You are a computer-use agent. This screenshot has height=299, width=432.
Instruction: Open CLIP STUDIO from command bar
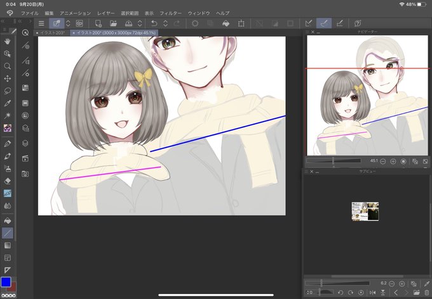click(79, 23)
